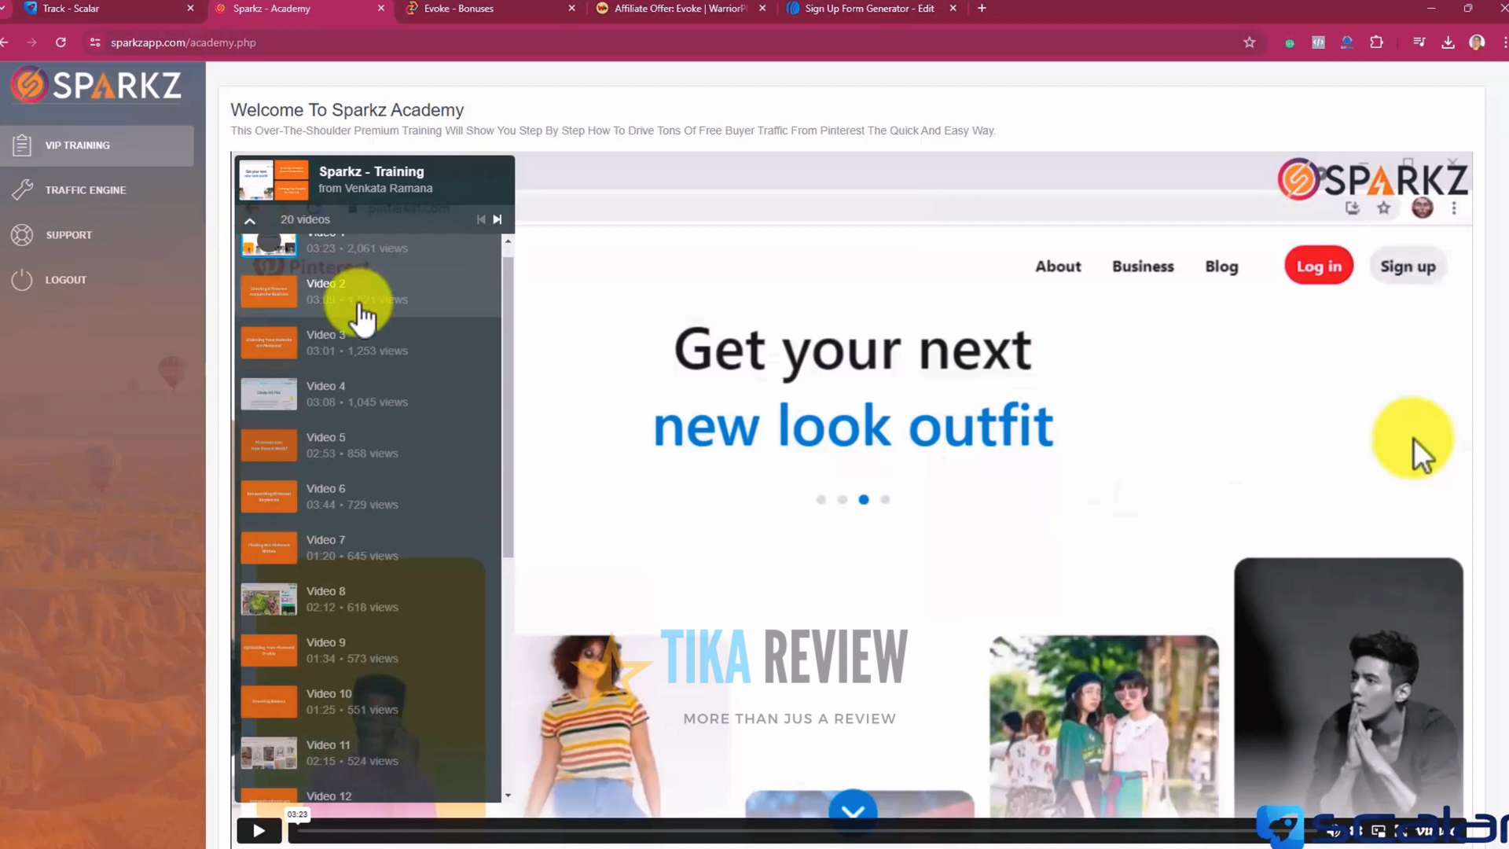Go to previous video in playlist
The width and height of the screenshot is (1509, 849).
pos(480,219)
